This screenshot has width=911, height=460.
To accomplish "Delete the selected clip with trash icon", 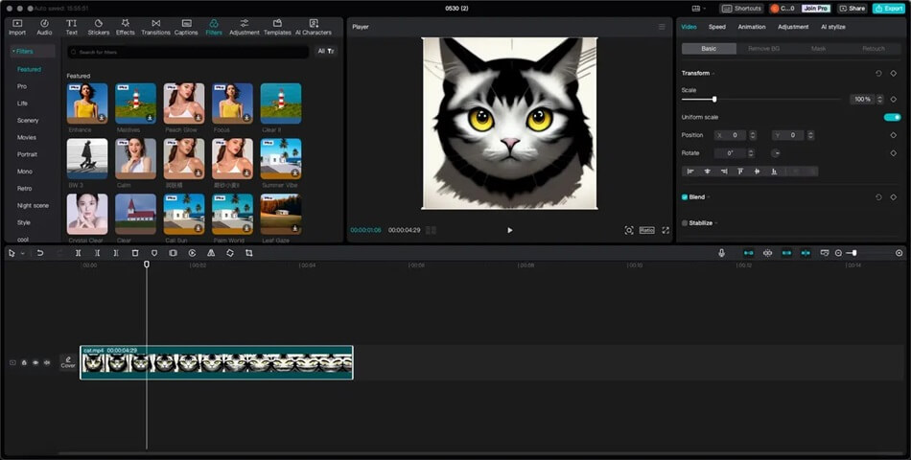I will (135, 253).
